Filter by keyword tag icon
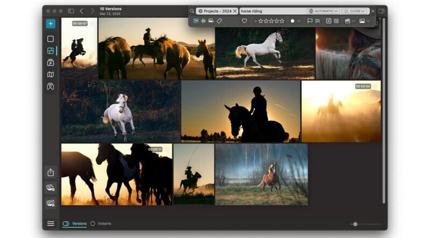 point(219,20)
